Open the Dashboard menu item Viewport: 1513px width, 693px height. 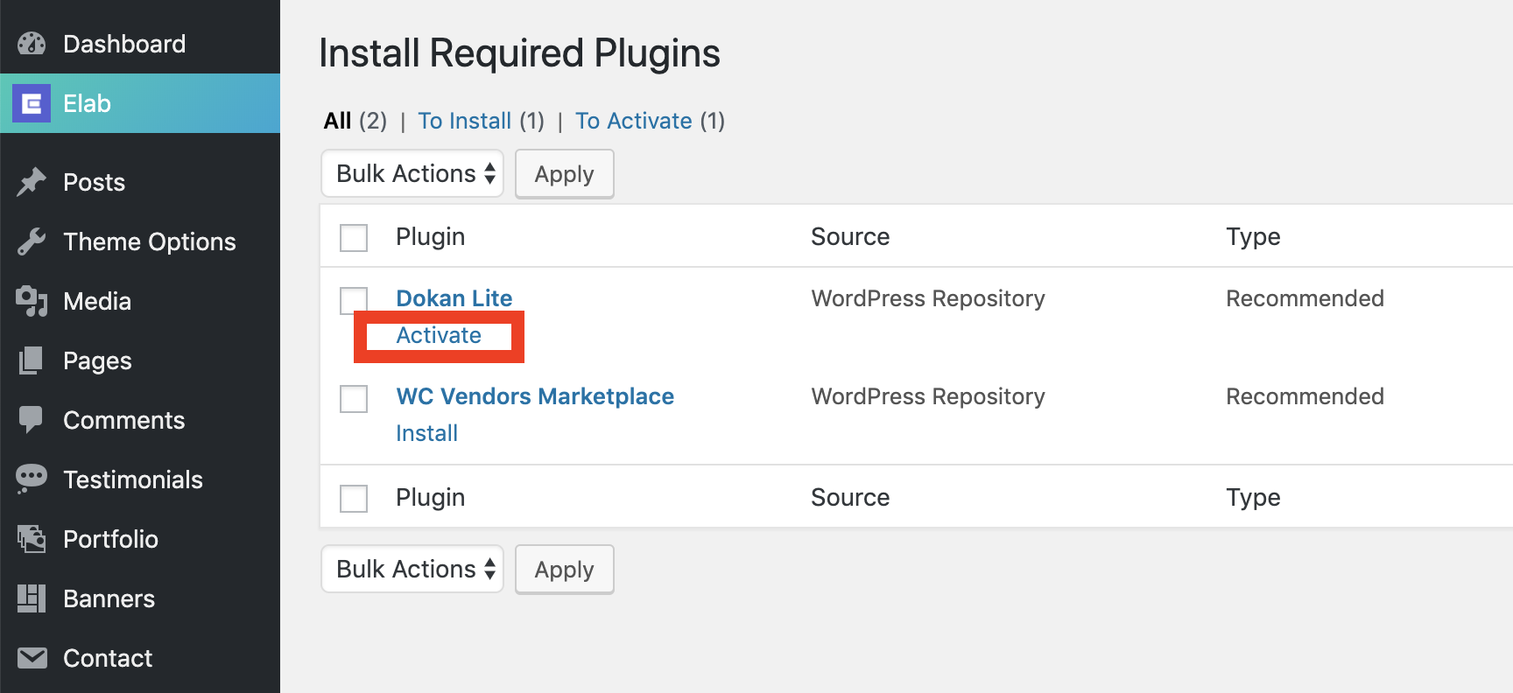click(140, 44)
